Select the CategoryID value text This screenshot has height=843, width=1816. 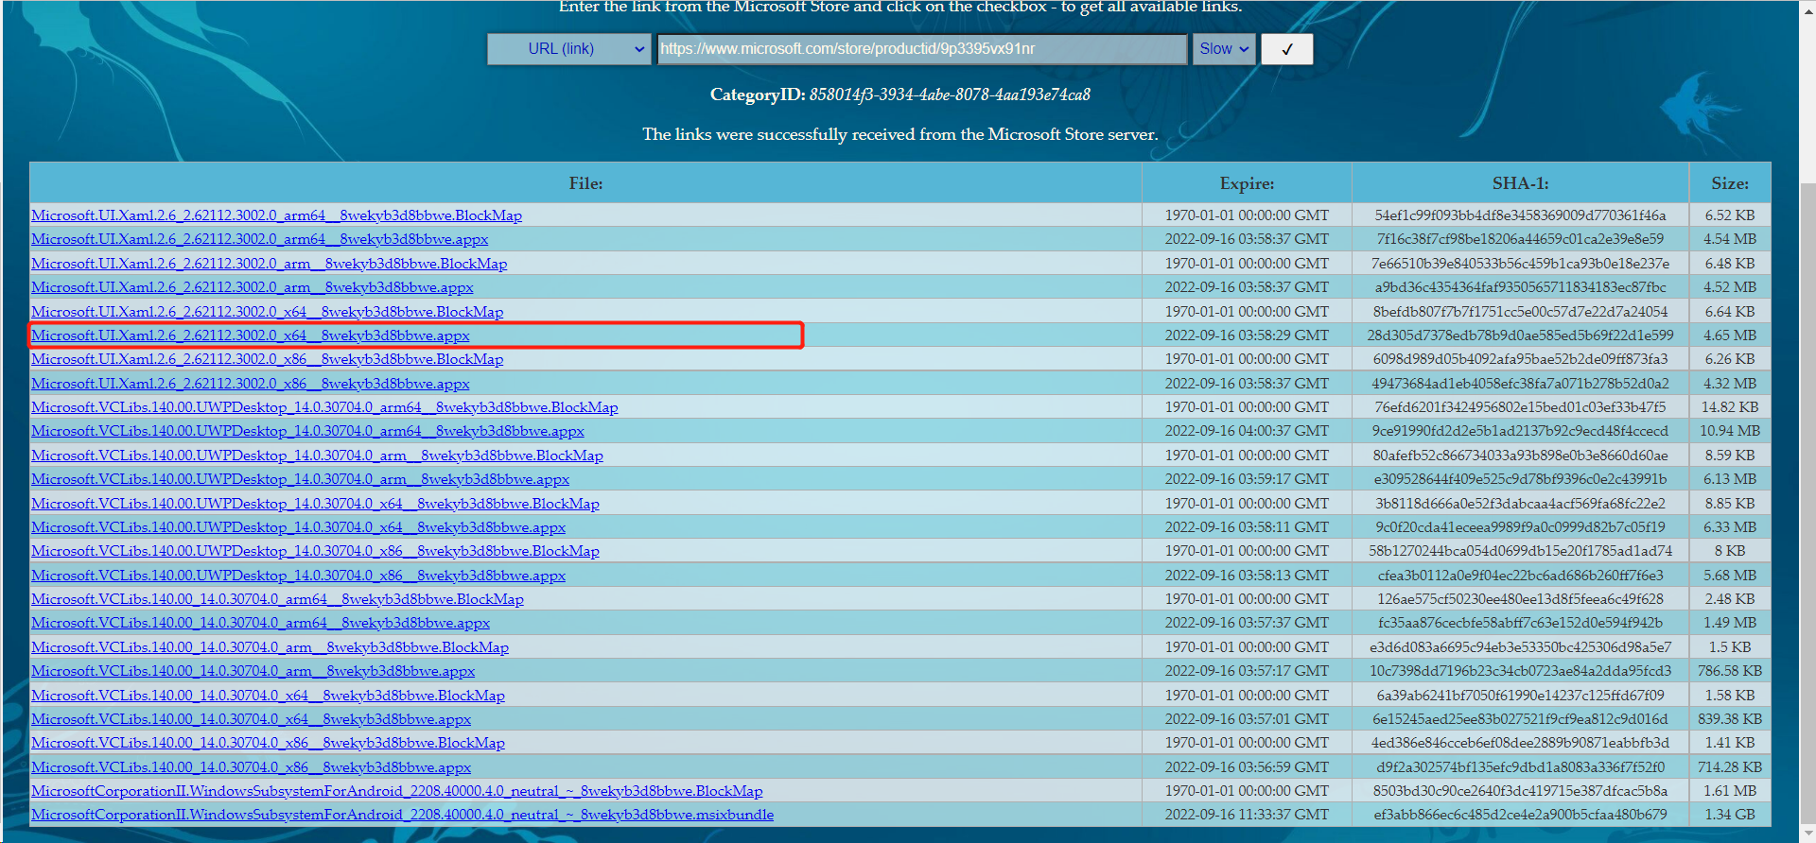pos(950,95)
